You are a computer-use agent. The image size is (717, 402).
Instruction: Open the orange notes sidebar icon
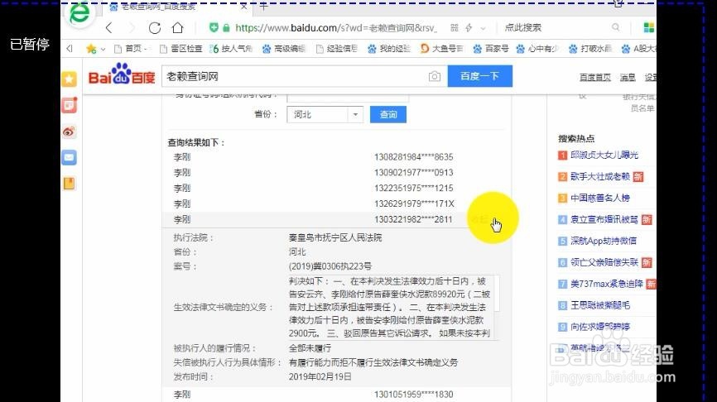click(69, 184)
